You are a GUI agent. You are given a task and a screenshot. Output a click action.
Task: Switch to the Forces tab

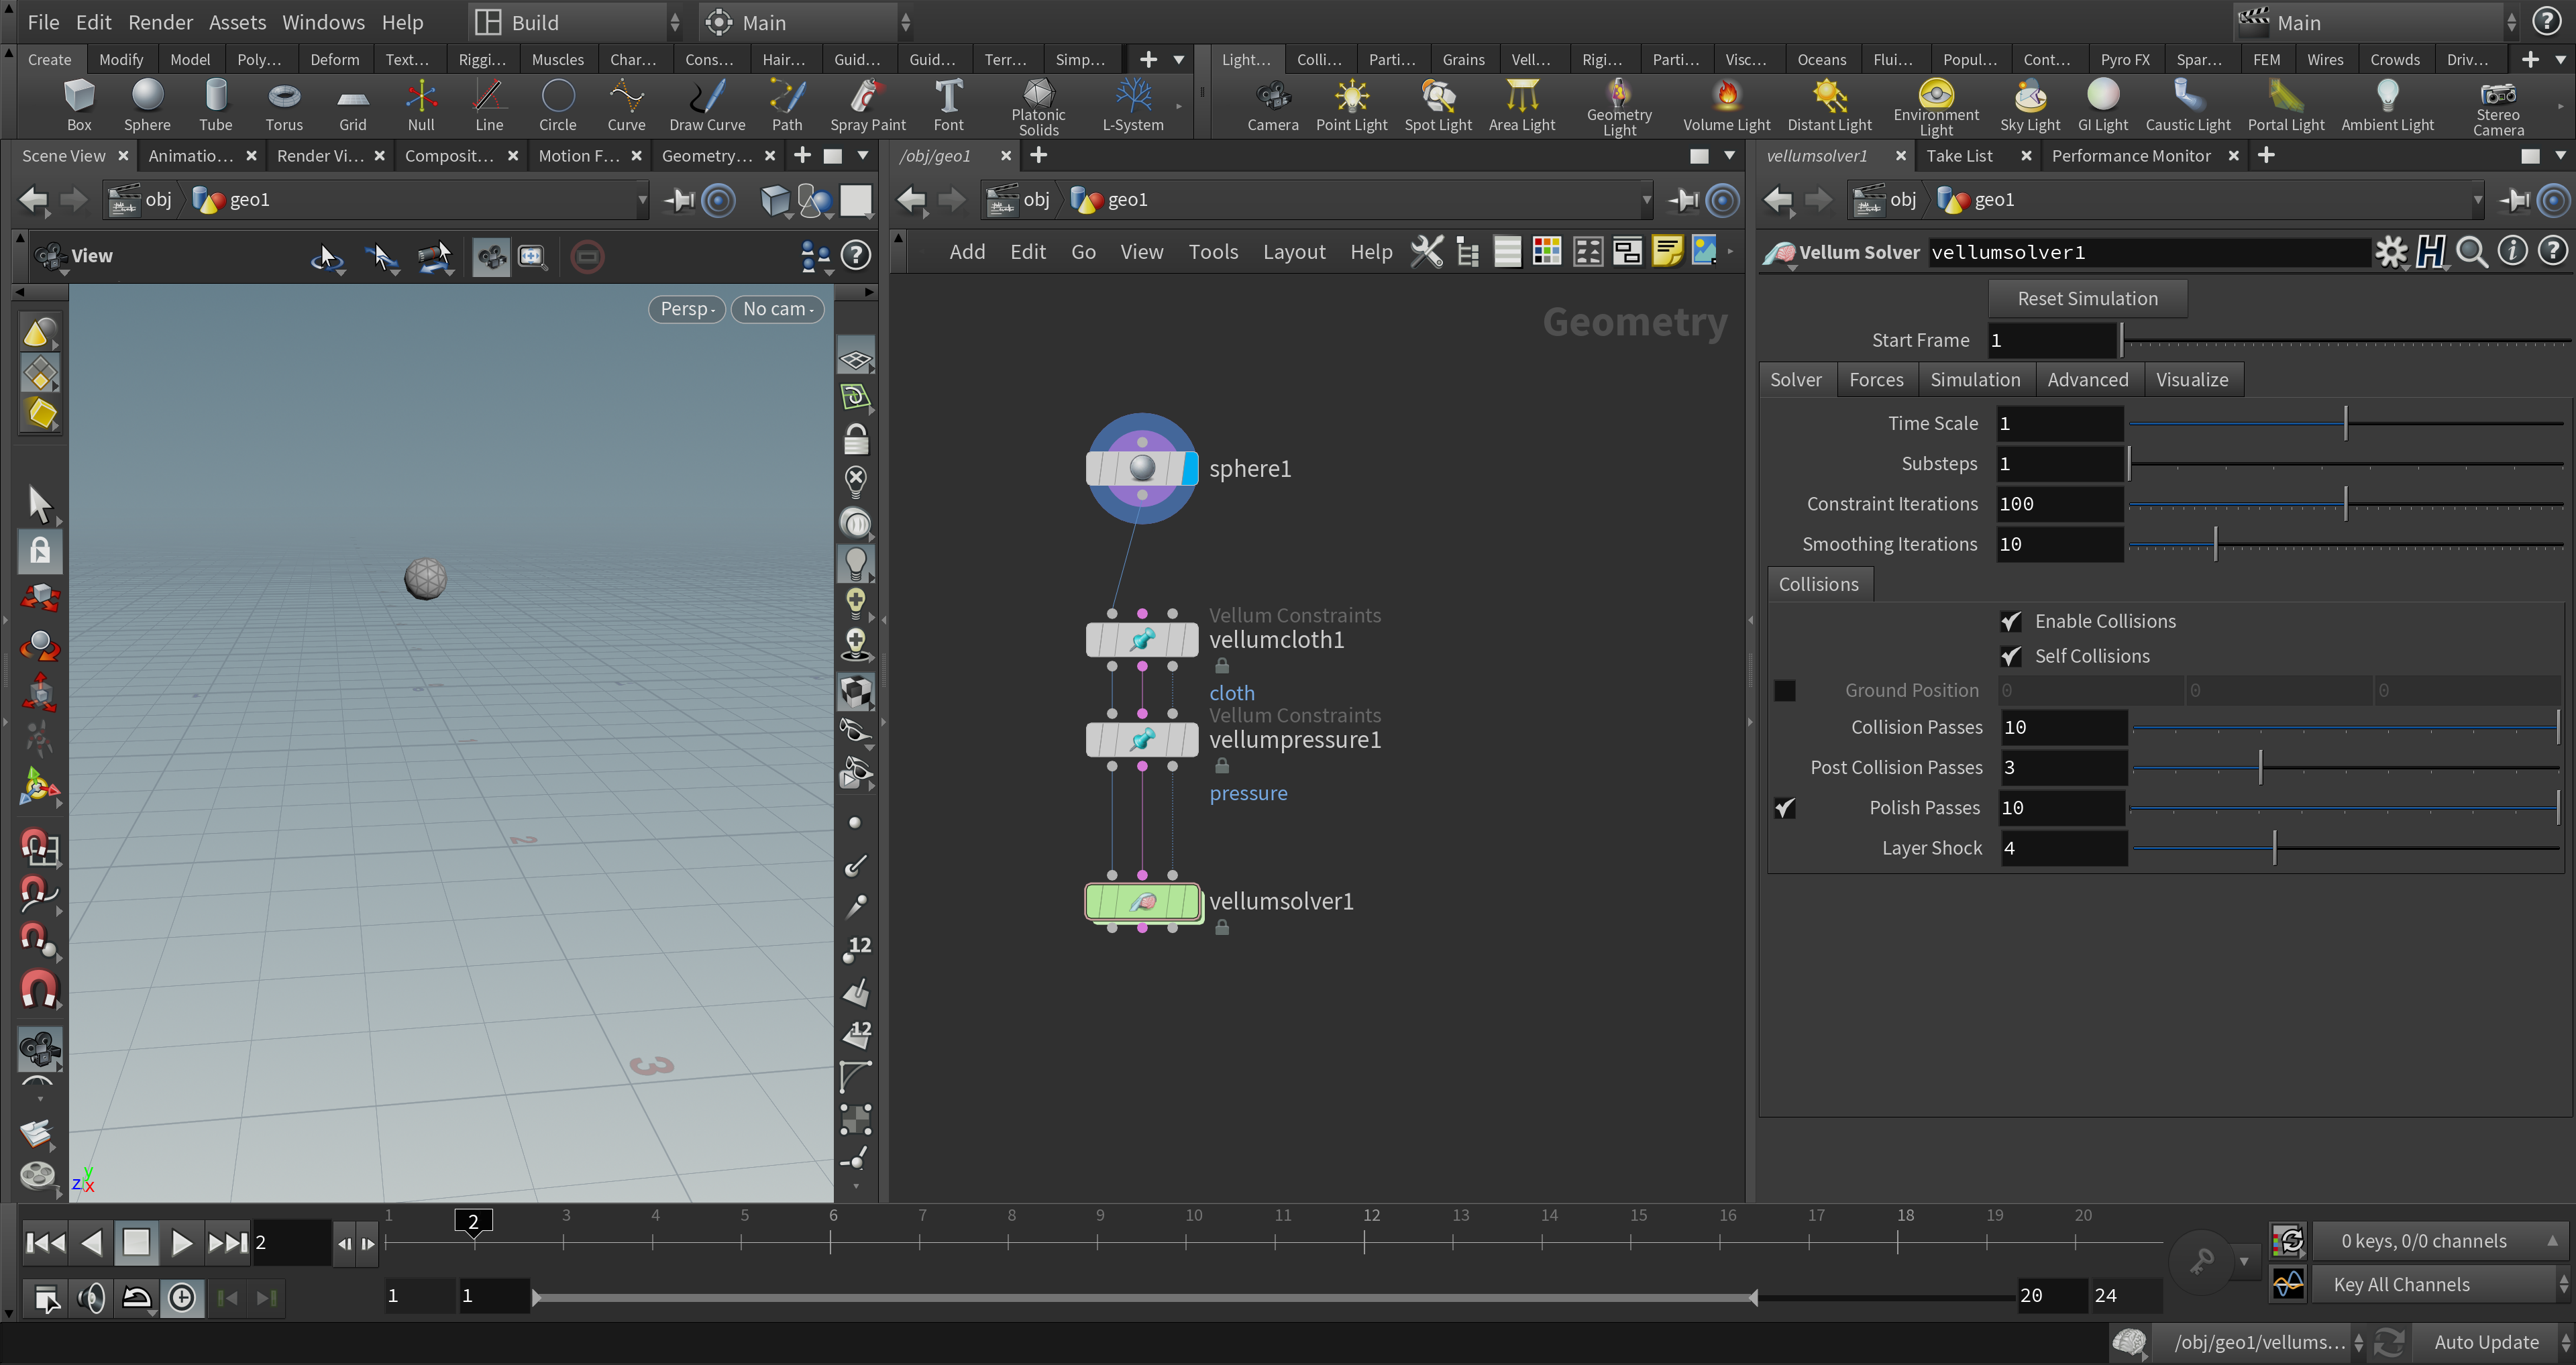1876,380
